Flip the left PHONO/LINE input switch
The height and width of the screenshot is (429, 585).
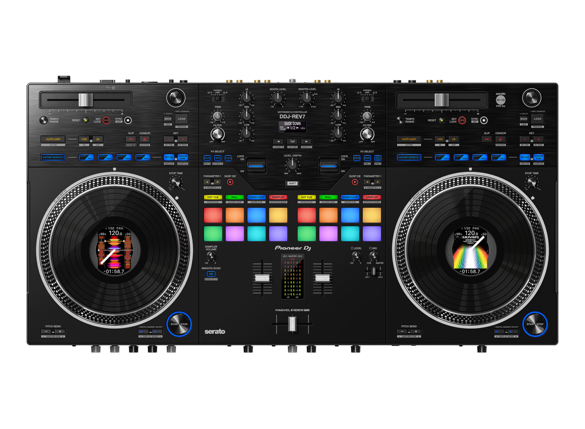pyautogui.click(x=218, y=99)
